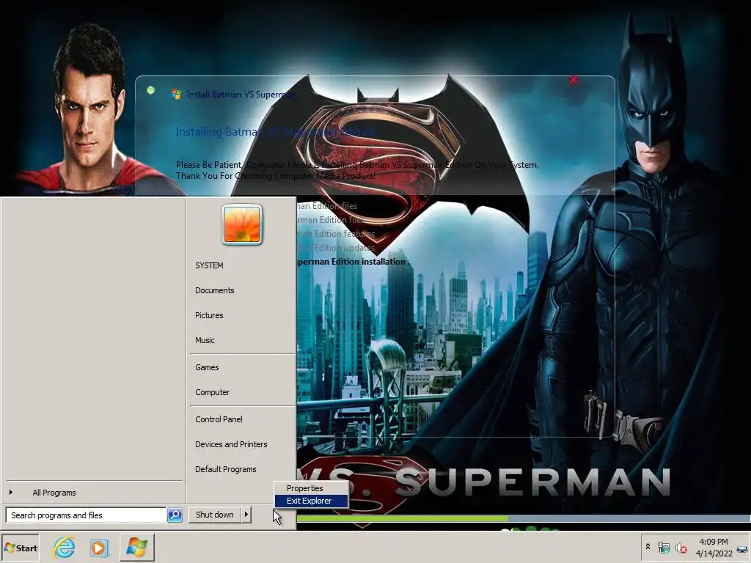Open the Start button on taskbar
The width and height of the screenshot is (751, 563).
click(x=20, y=548)
